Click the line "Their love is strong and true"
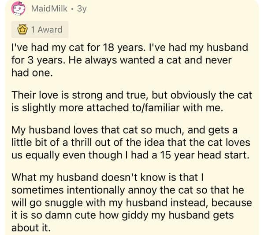 [x=132, y=95]
